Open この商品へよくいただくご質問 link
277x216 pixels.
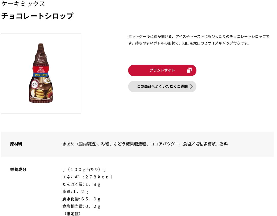[x=162, y=87]
